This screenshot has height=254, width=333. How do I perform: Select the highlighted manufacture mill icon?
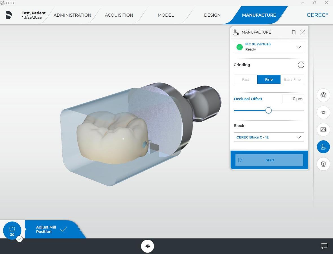point(323,147)
